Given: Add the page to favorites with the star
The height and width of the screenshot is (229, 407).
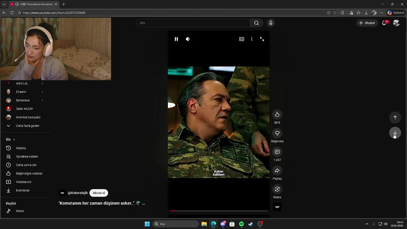Looking at the screenshot, I should [335, 13].
